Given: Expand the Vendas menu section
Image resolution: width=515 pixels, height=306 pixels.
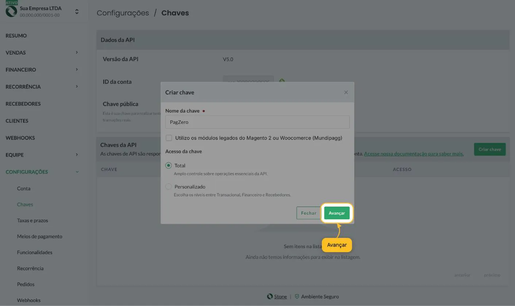Looking at the screenshot, I should coord(77,52).
